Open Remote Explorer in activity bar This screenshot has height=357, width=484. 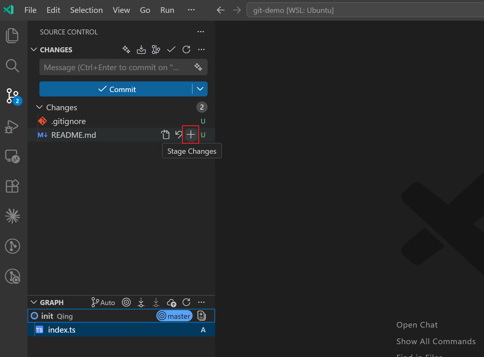(x=13, y=156)
